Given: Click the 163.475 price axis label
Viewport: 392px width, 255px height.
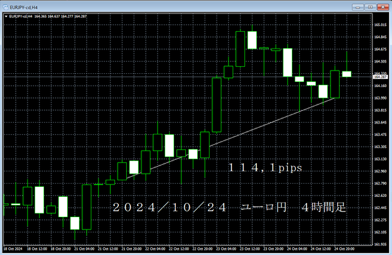Looking at the screenshot, I should pyautogui.click(x=380, y=135).
